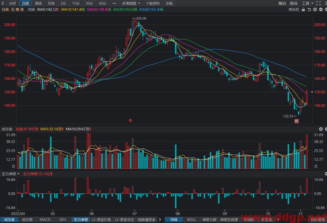Open 指标管理 indicator management
Screen dimensions: 327x223
coord(318,219)
